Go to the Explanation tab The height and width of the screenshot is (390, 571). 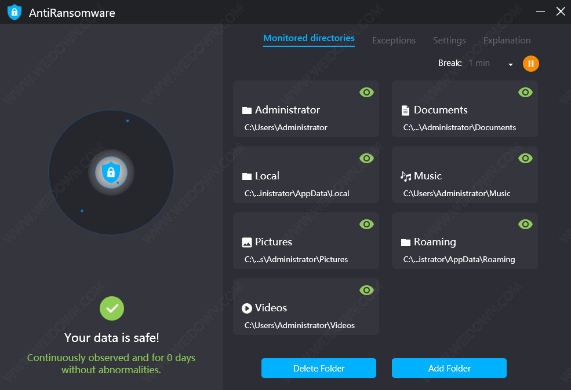pyautogui.click(x=507, y=41)
